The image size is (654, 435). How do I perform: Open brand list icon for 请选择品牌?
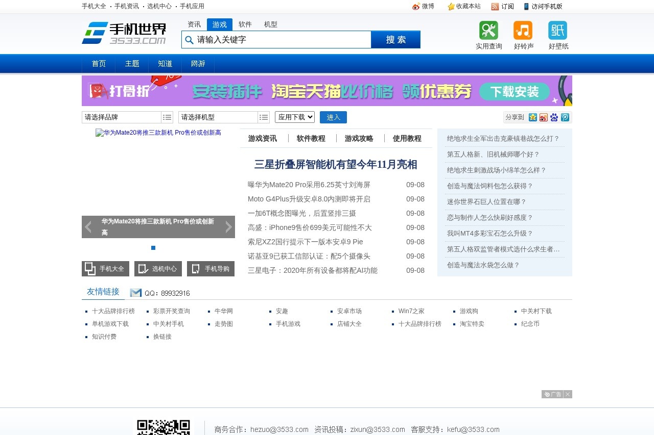coord(167,117)
